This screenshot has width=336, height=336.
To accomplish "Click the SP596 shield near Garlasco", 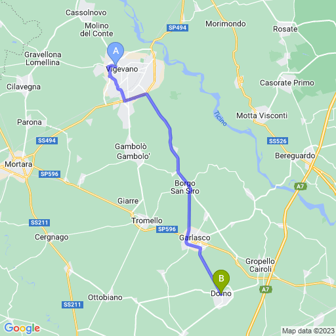I will [x=167, y=229].
